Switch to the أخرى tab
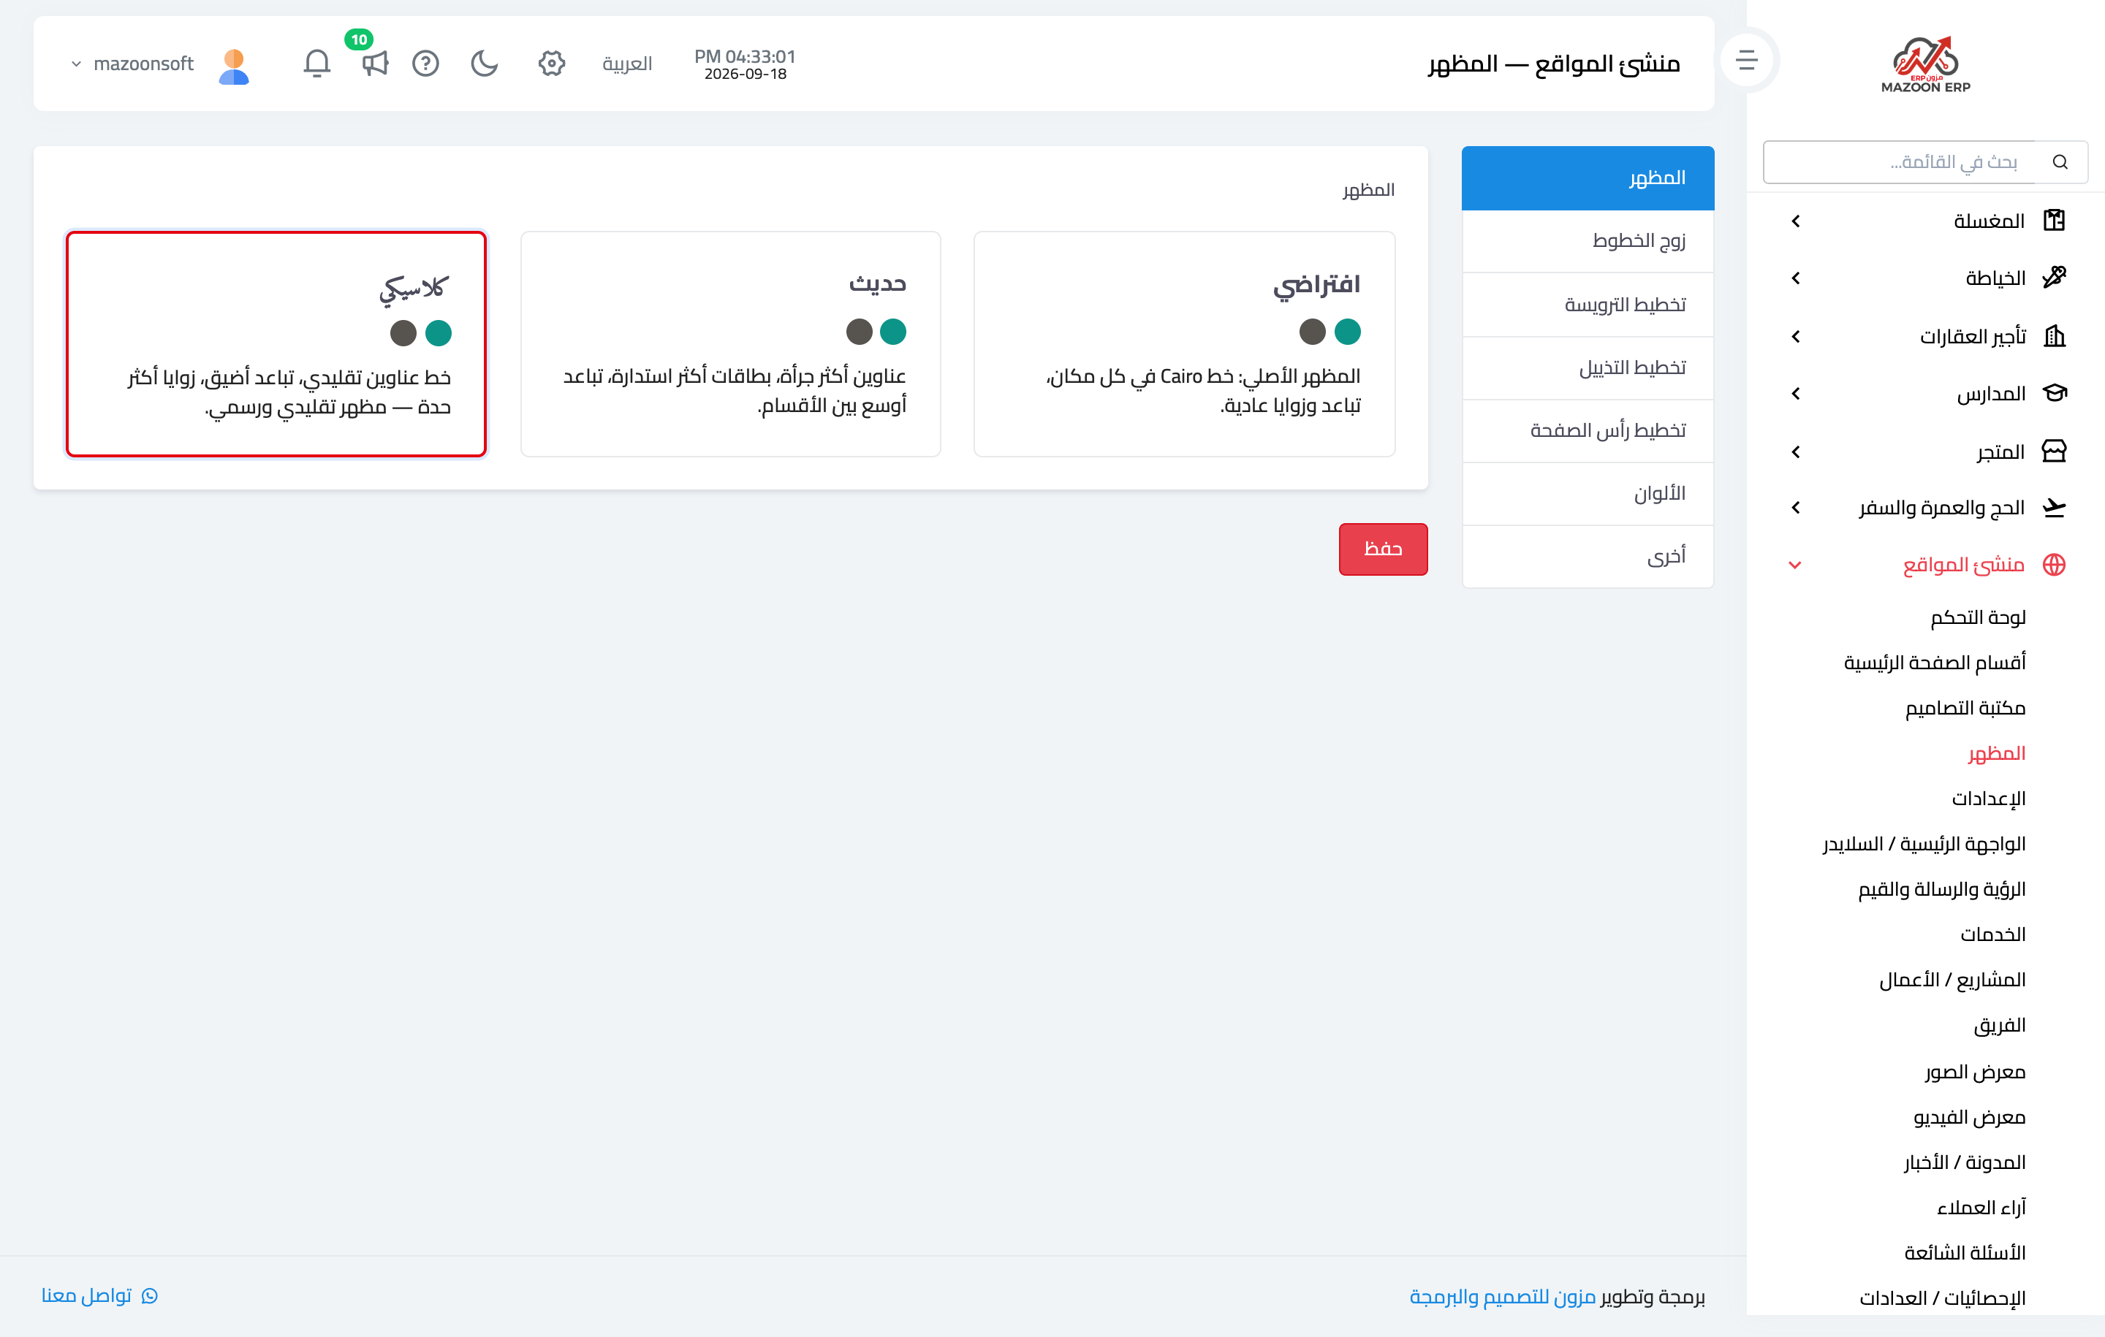 [1588, 557]
